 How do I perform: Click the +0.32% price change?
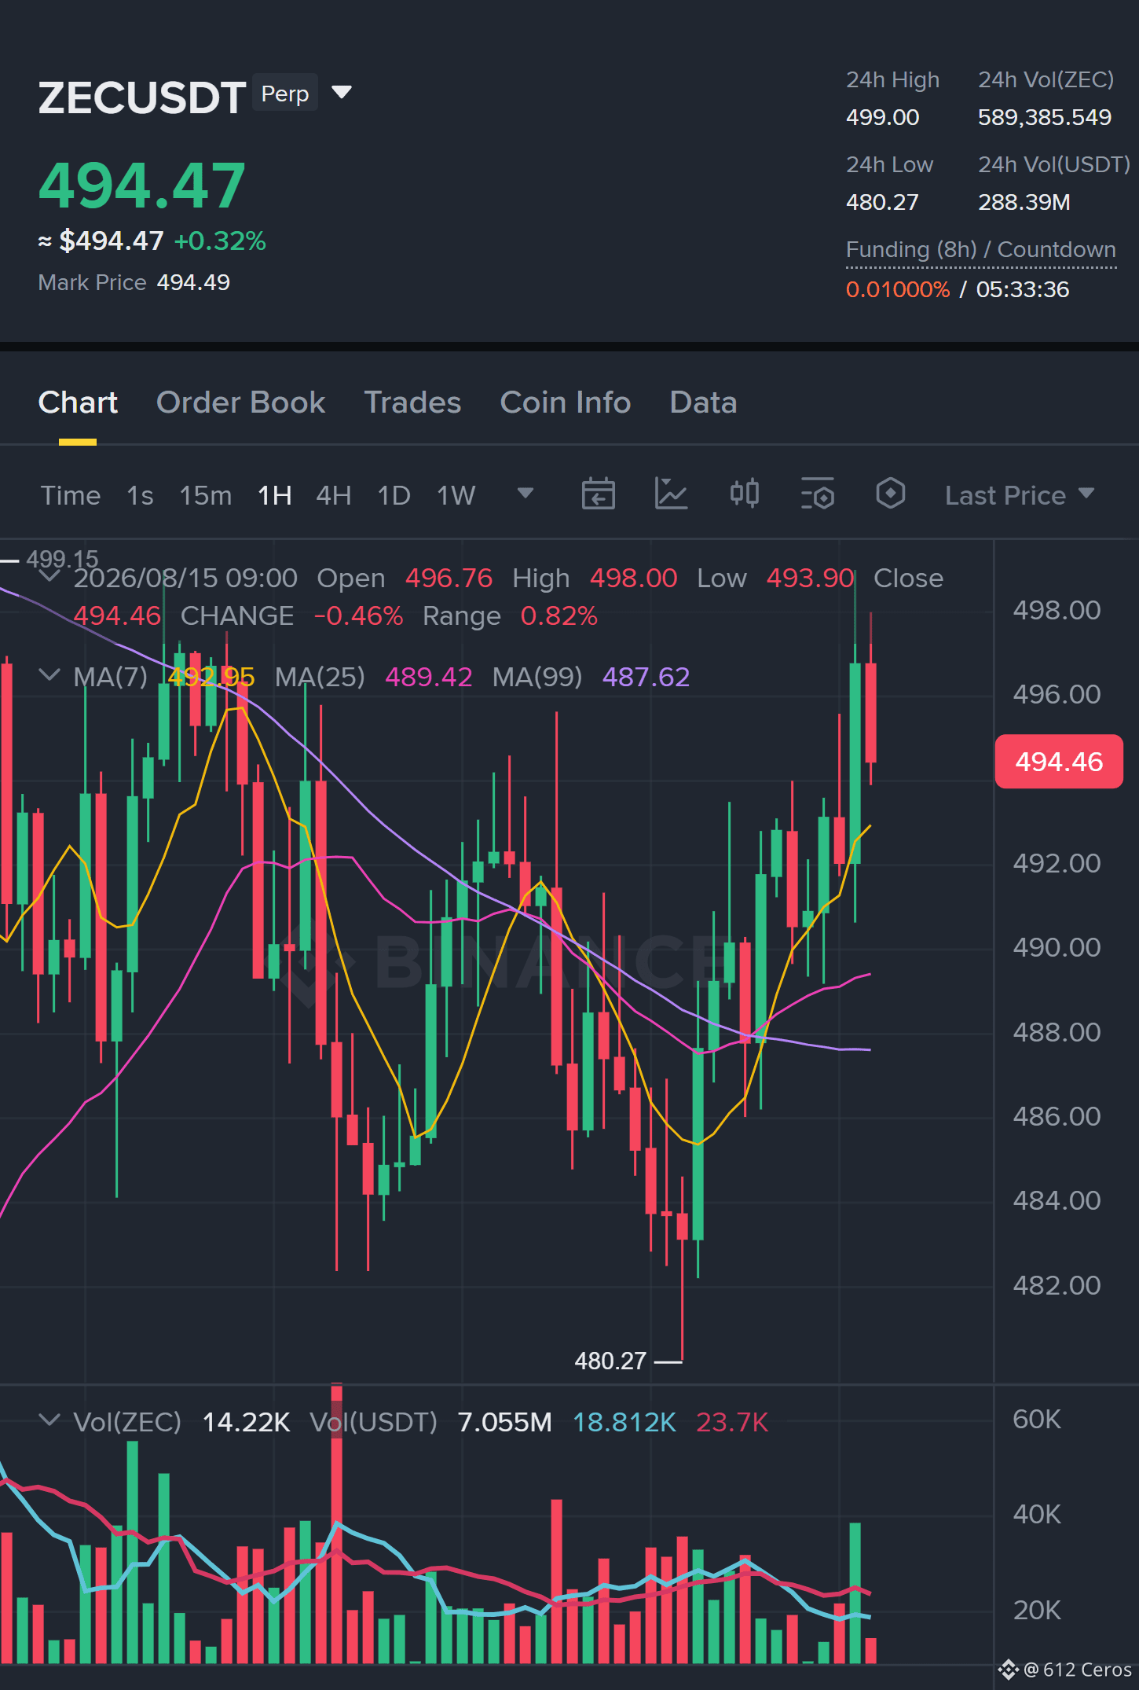coord(220,241)
